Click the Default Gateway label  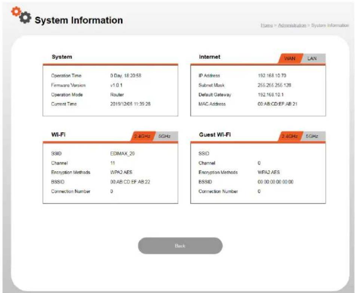click(215, 95)
